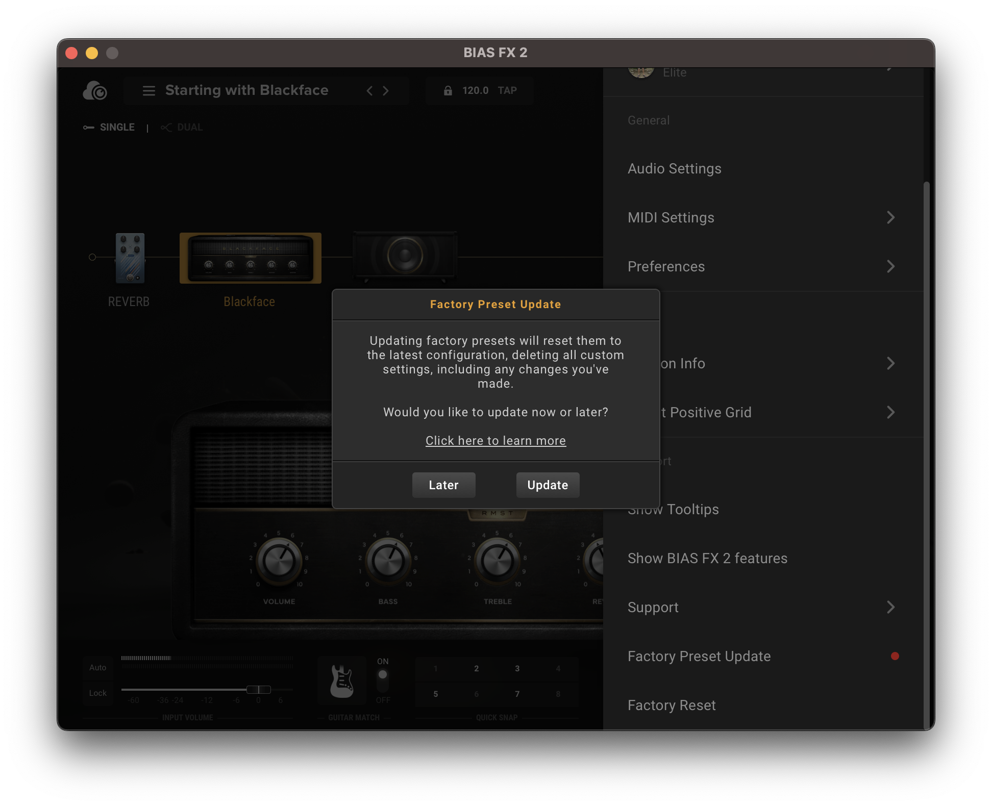Viewport: 992px width, 806px height.
Task: Go to the previous preset arrow
Action: pyautogui.click(x=370, y=91)
